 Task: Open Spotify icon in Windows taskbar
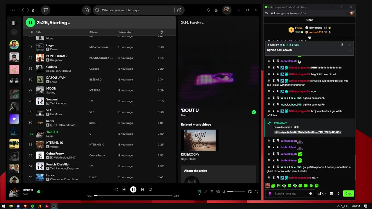pyautogui.click(x=33, y=206)
